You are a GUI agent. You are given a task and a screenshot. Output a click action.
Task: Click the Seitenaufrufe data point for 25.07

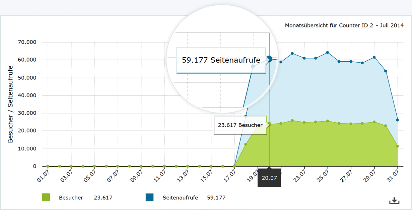coord(328,53)
